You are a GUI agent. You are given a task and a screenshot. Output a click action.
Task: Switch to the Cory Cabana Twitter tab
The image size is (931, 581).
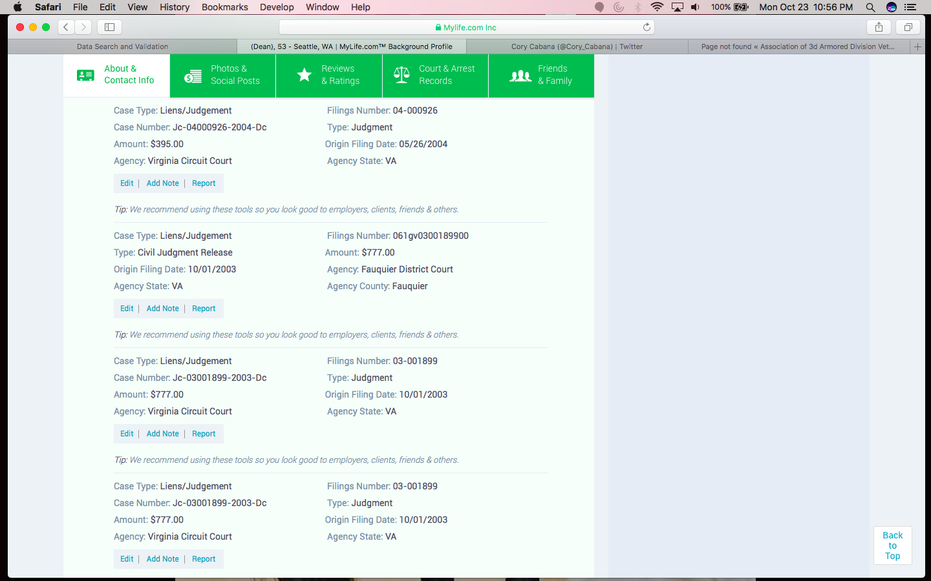coord(577,46)
